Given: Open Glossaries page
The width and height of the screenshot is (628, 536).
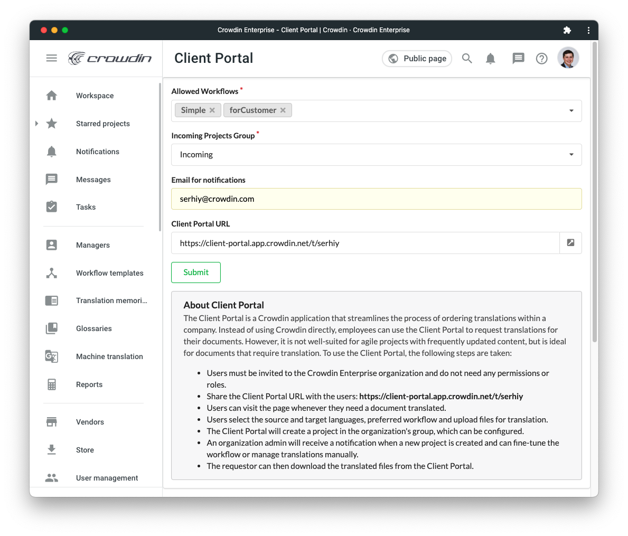Looking at the screenshot, I should coord(93,328).
